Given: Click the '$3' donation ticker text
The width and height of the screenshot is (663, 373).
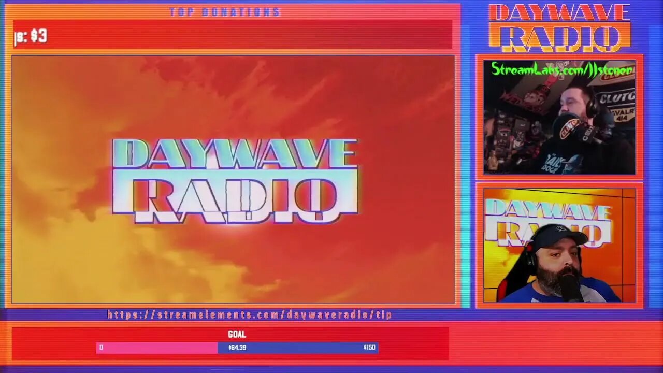Looking at the screenshot, I should tap(39, 36).
